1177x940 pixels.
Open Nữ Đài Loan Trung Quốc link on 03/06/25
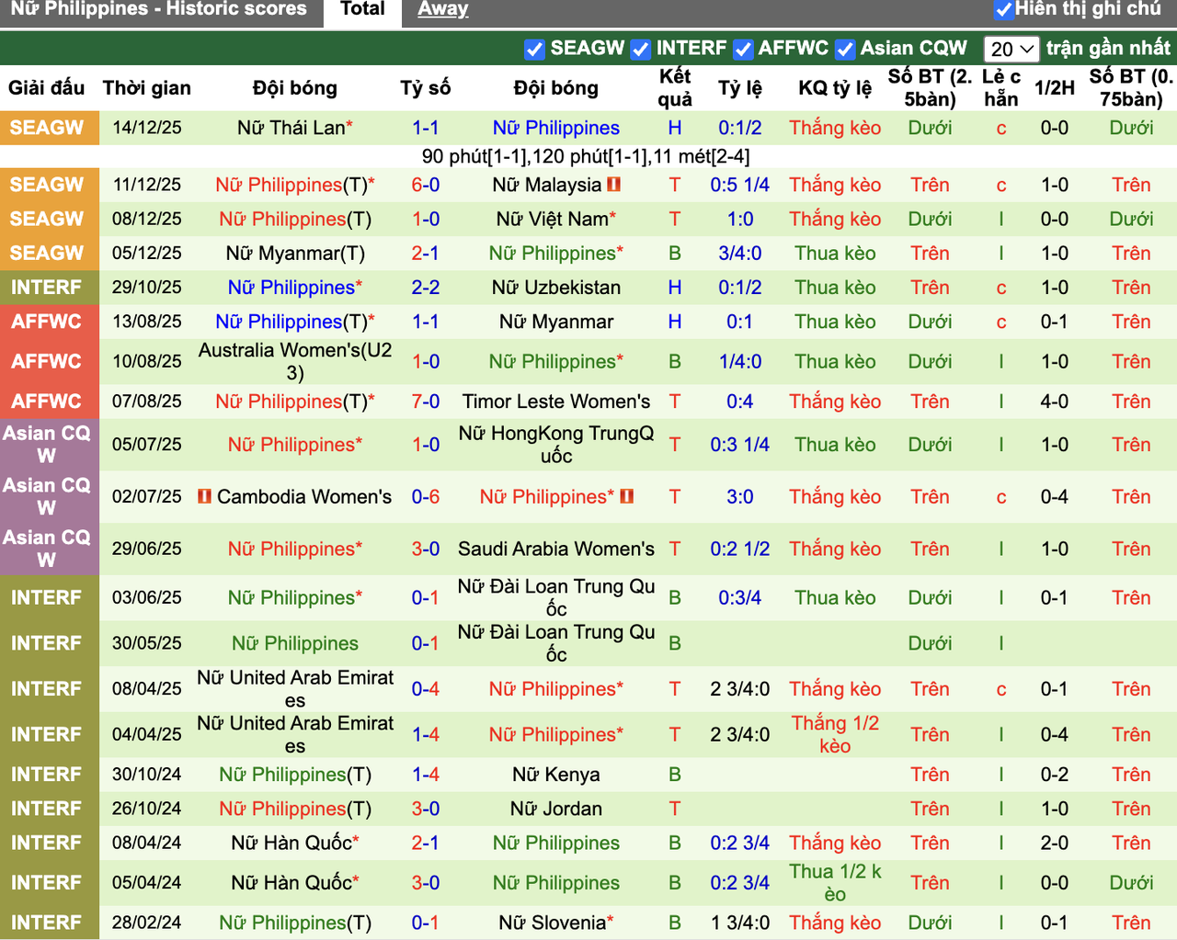[556, 597]
